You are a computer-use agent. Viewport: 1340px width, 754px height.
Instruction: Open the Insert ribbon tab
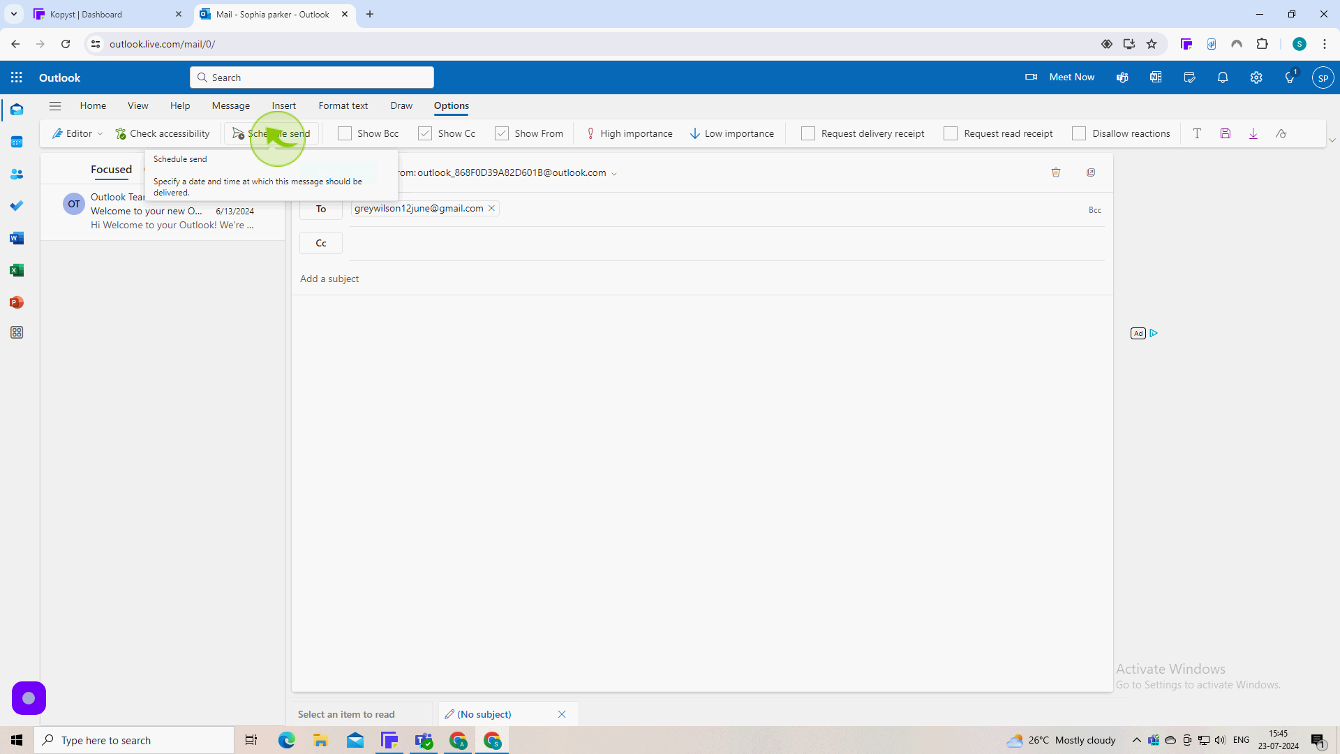point(284,106)
